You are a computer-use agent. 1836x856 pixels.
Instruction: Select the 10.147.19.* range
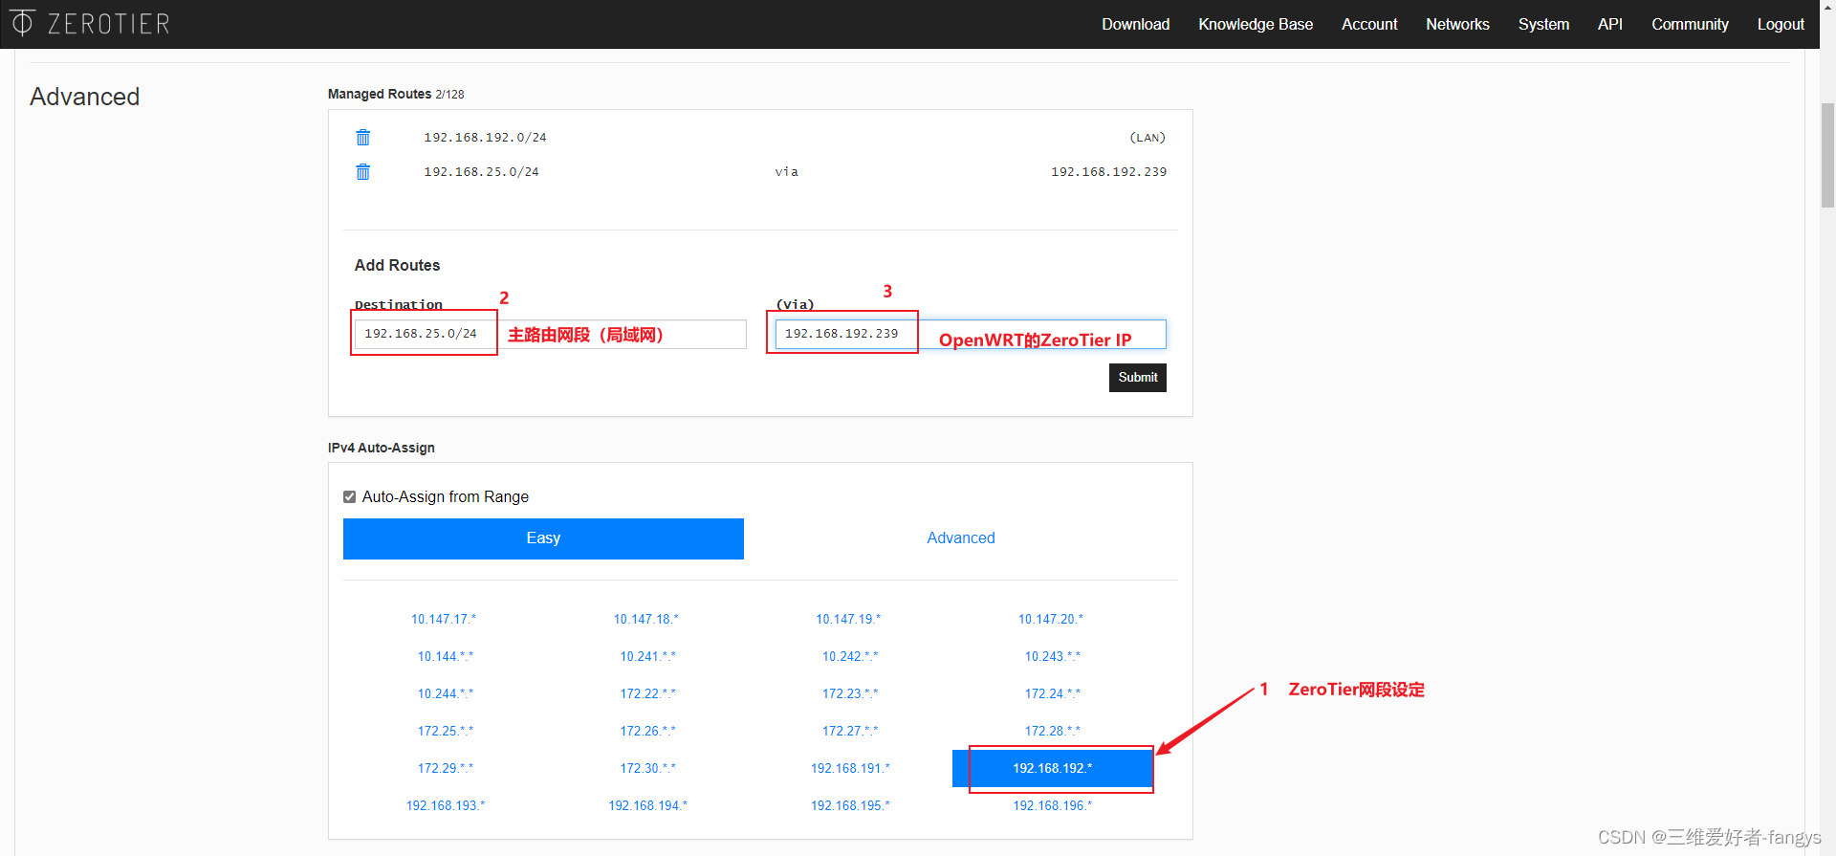click(848, 619)
